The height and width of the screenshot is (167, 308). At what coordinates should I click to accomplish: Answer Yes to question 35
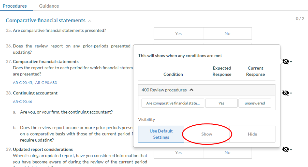coord(178,33)
